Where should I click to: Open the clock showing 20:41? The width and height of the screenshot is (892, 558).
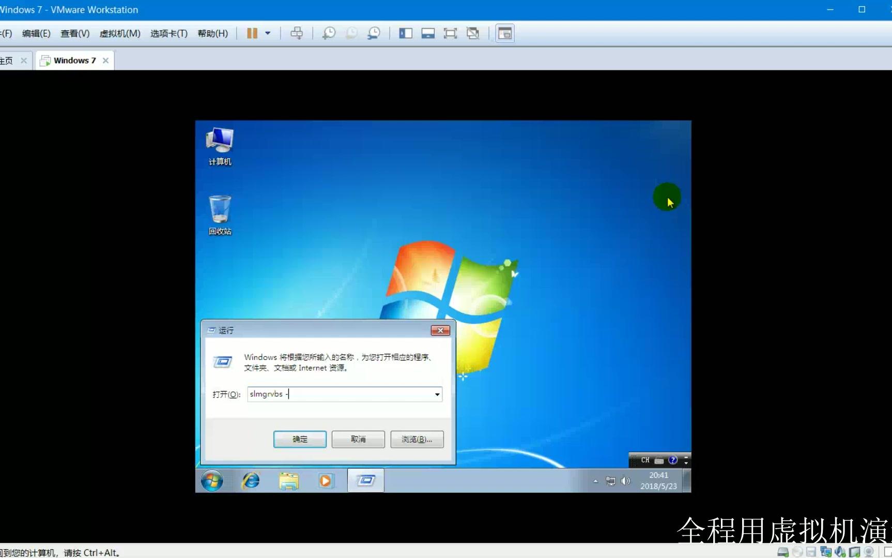point(658,480)
